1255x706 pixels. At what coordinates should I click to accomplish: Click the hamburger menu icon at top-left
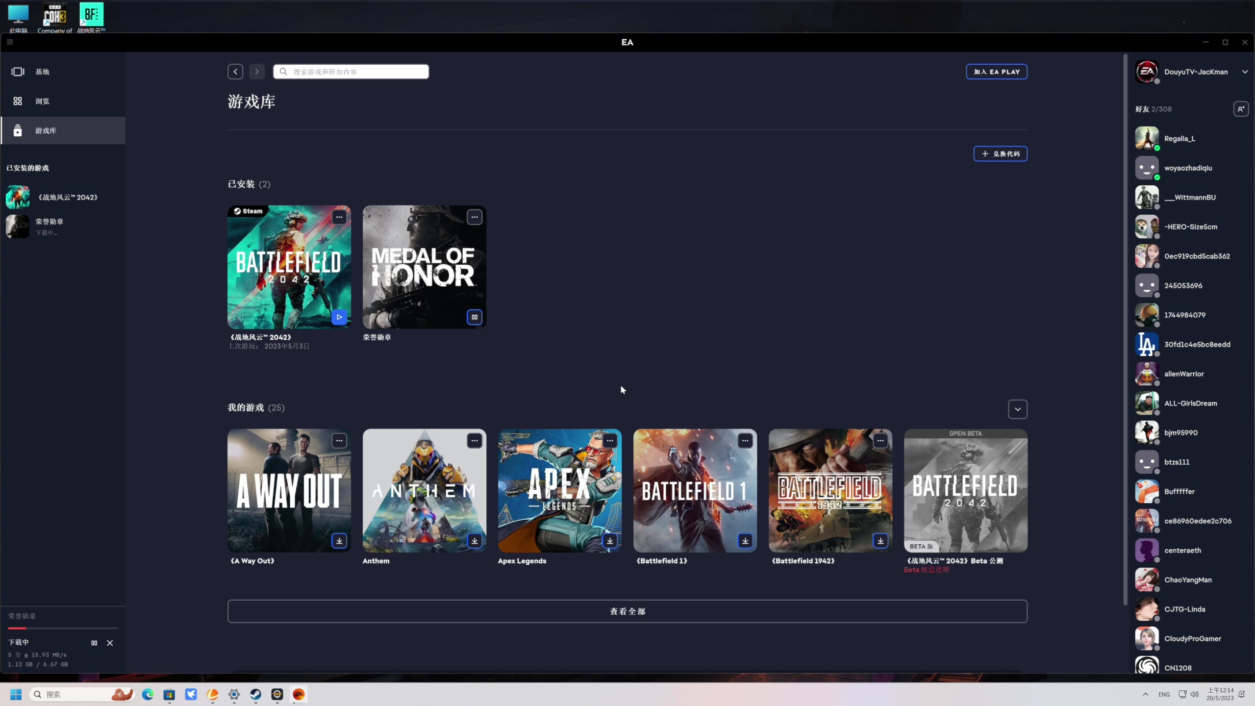pyautogui.click(x=10, y=42)
